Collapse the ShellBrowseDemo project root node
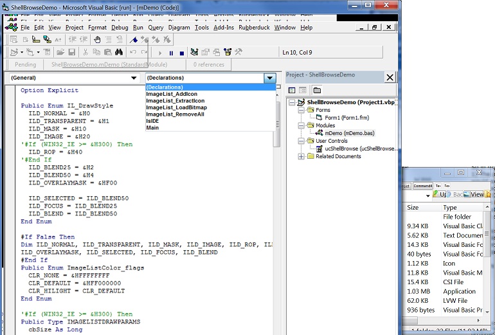 (292, 102)
